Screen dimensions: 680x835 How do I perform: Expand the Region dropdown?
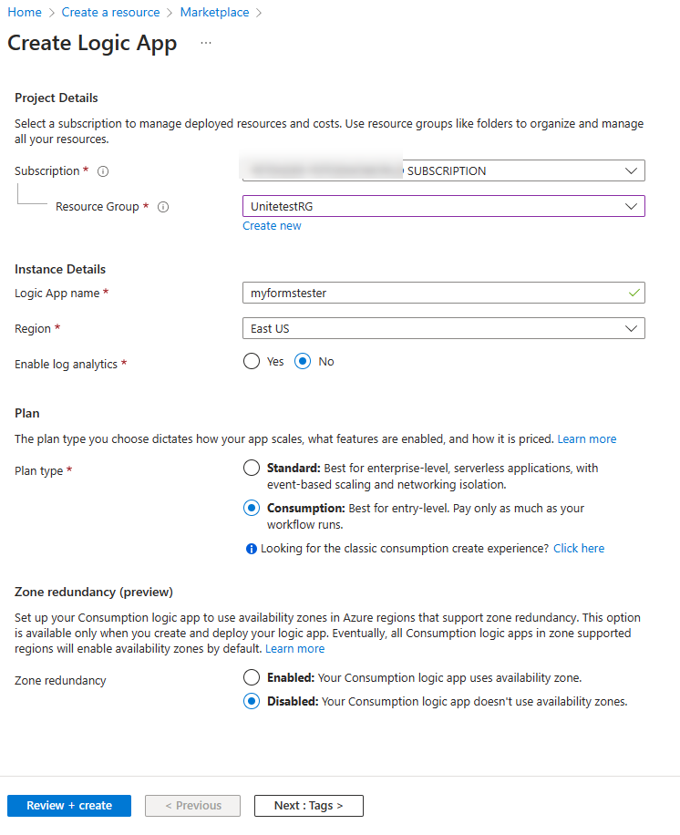pos(631,328)
